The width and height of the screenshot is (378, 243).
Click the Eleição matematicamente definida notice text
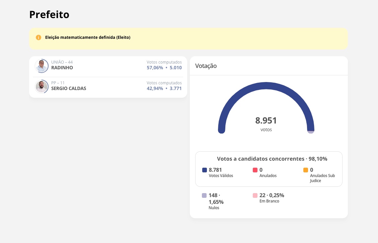(x=88, y=37)
